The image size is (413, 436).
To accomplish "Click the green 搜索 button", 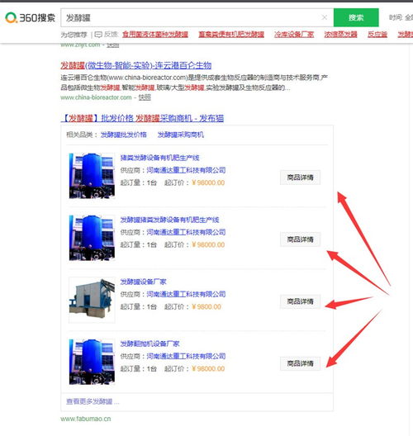I will click(356, 17).
